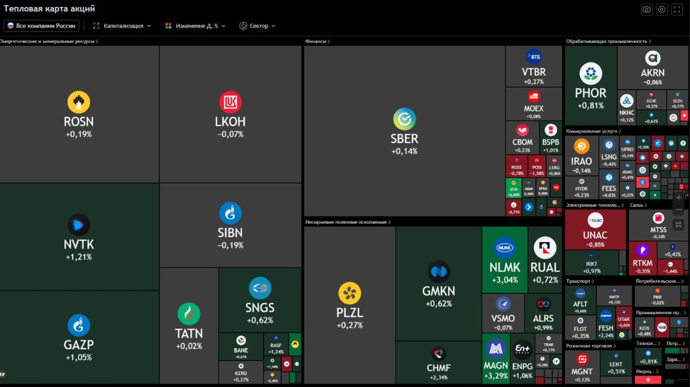Viewport: 690px width, 387px height.
Task: Zoom out with the minus button
Action: pos(678,210)
